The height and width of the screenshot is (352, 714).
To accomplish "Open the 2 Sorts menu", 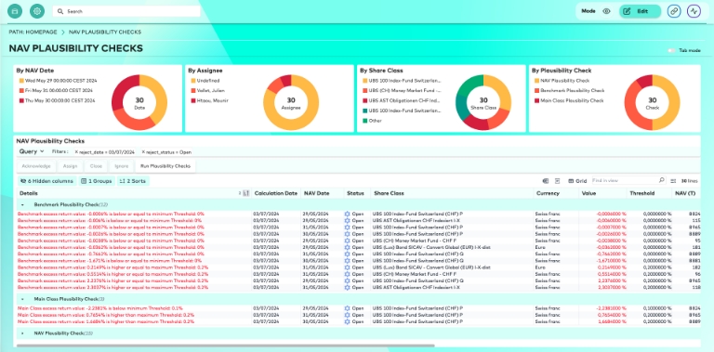I will click(x=133, y=181).
